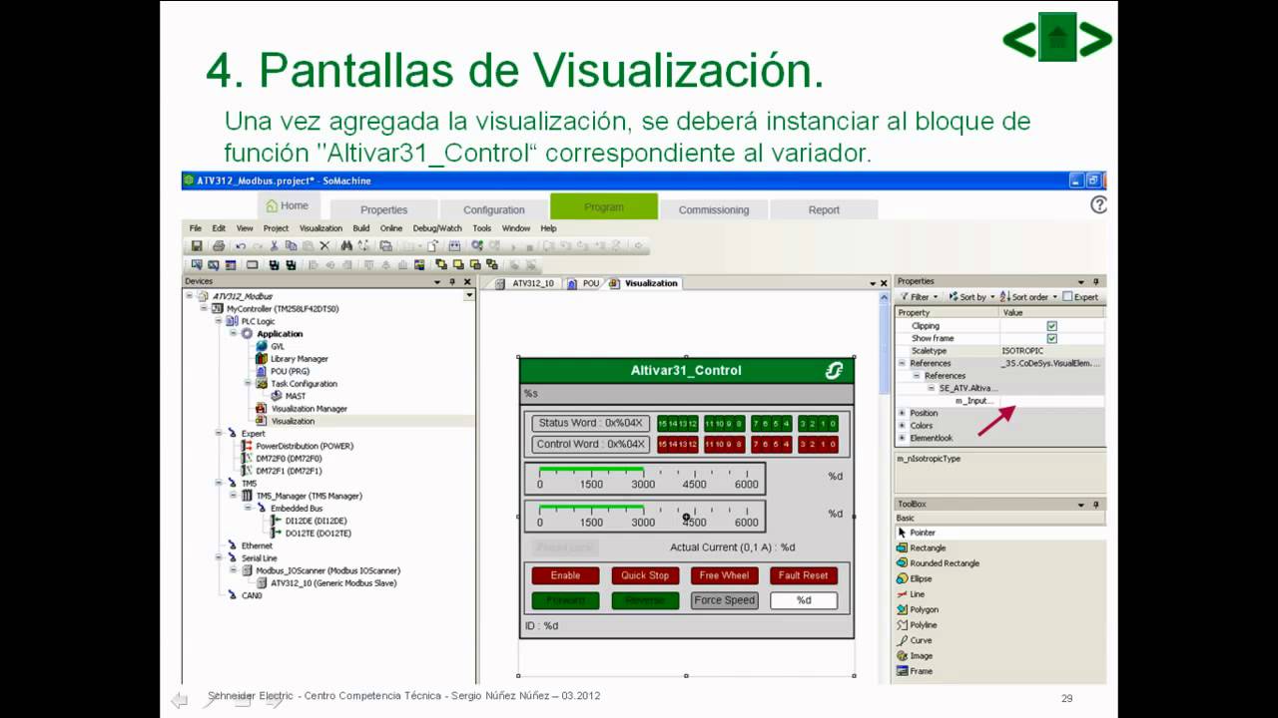The width and height of the screenshot is (1278, 718).
Task: Click the Quick Stop button
Action: pyautogui.click(x=645, y=575)
